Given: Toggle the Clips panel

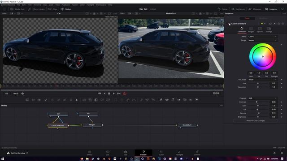Looking at the screenshot, I should (x=52, y=9).
